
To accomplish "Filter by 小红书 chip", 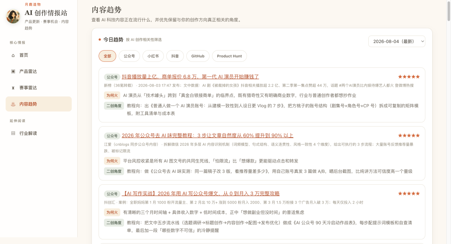I will pyautogui.click(x=153, y=56).
